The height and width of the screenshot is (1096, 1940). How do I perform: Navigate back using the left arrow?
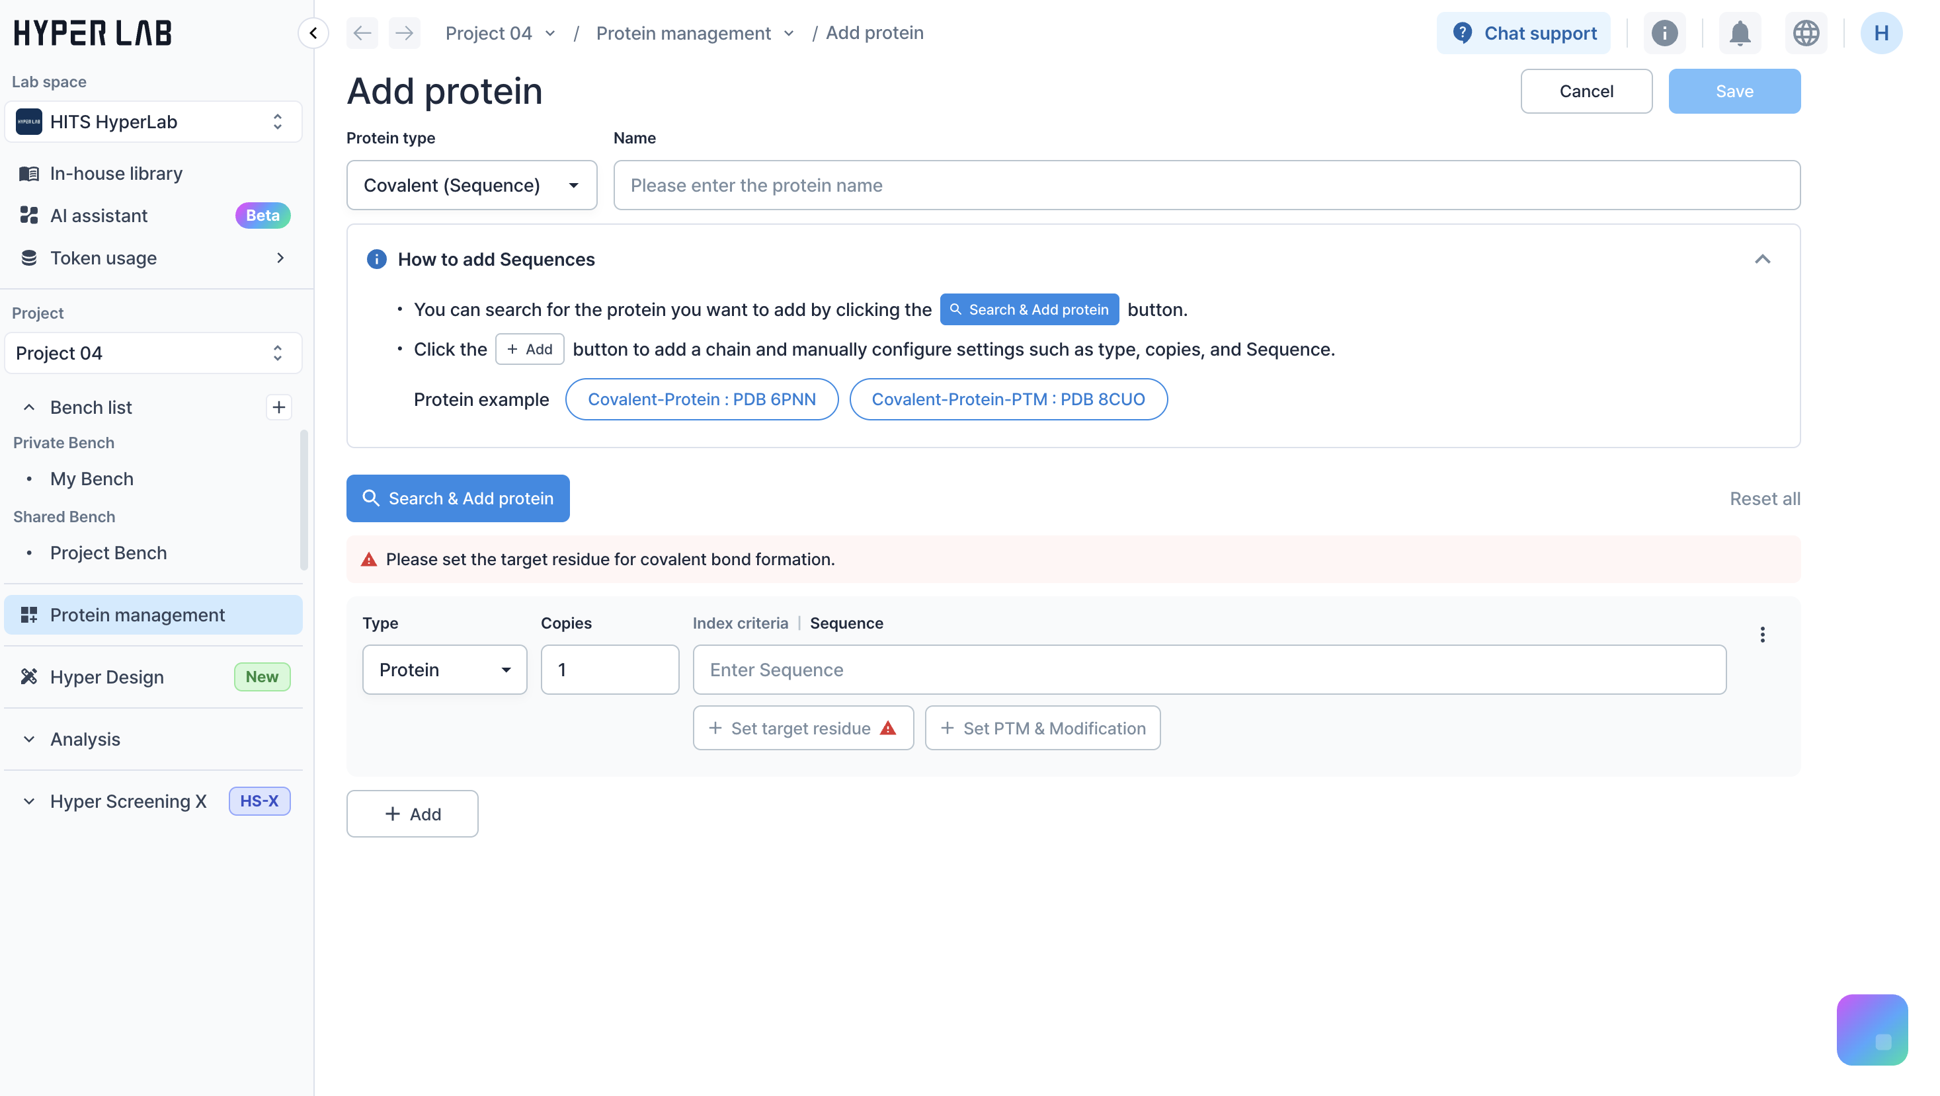tap(362, 33)
